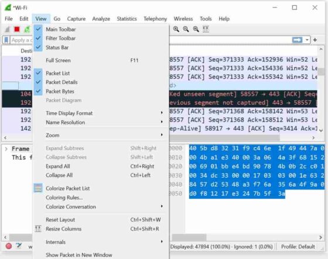Click the red Stop capture icon
This screenshot has height=259, width=328.
[17, 29]
